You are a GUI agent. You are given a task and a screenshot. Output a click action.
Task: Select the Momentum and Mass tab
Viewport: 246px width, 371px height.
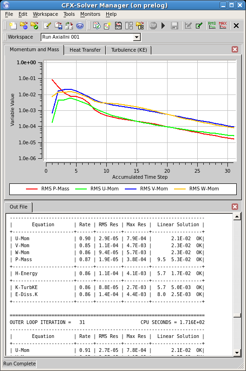point(34,50)
